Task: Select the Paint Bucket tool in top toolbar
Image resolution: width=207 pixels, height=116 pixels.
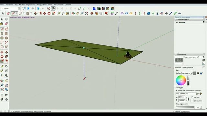Action: pyautogui.click(x=68, y=14)
